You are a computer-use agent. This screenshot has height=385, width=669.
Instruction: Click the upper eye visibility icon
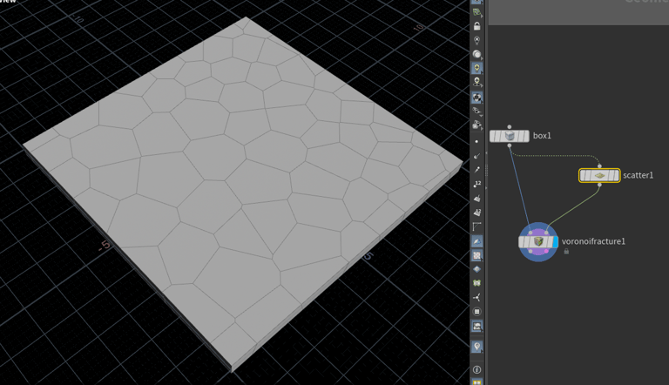coord(477,111)
